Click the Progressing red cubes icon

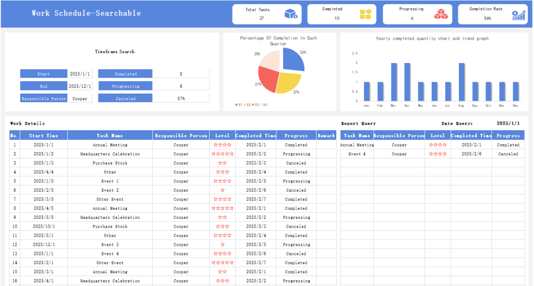[x=441, y=14]
